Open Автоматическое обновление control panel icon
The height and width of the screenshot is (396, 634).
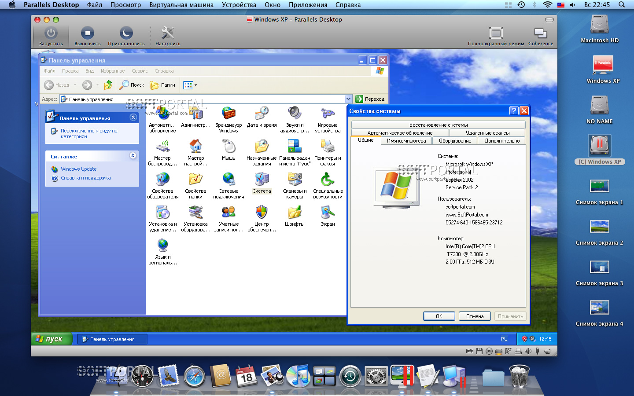162,119
